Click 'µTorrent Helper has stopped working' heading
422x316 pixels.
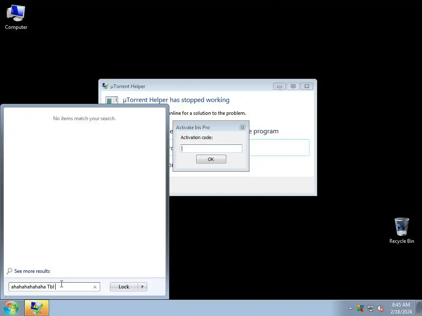click(176, 100)
